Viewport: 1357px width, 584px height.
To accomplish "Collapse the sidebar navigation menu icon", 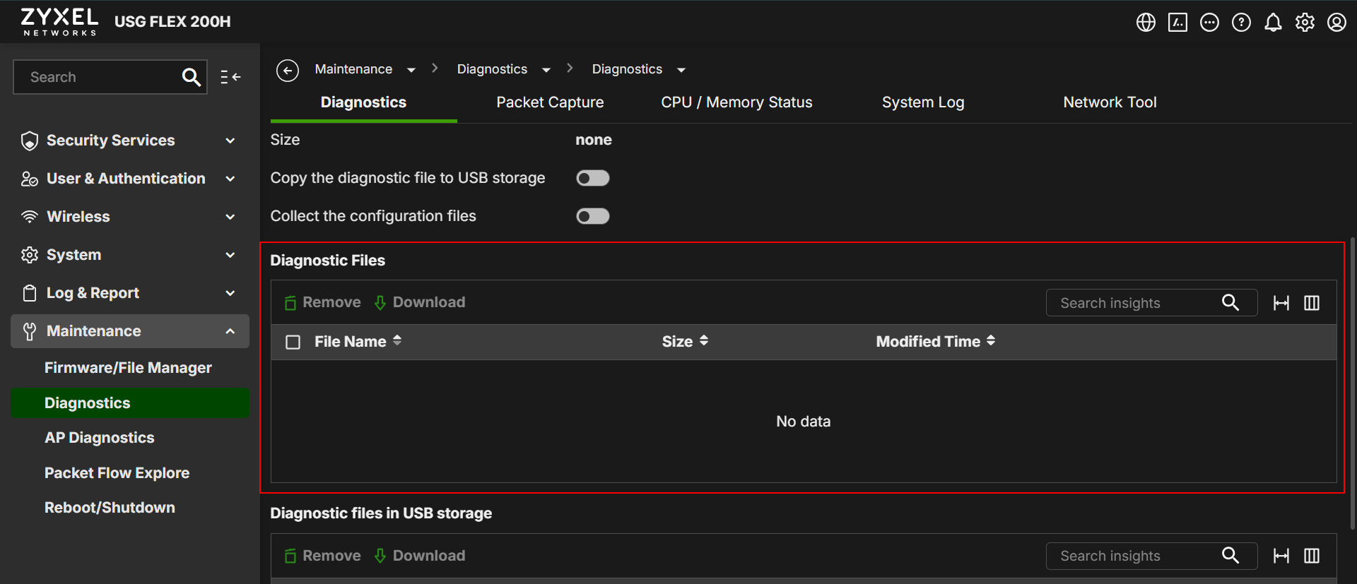I will coord(230,77).
